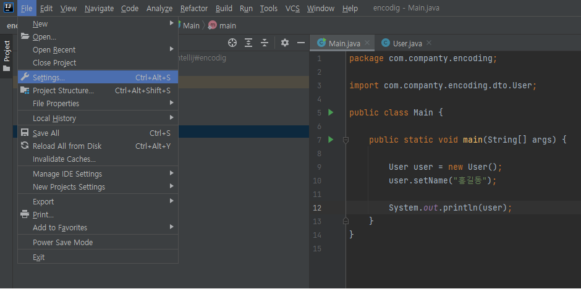Click the Project Structure icon
The width and height of the screenshot is (581, 289).
click(x=25, y=90)
